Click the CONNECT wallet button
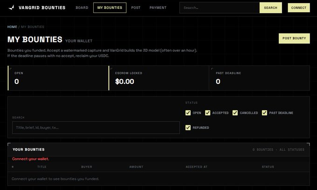Viewport: 317px width, 190px height. [299, 7]
